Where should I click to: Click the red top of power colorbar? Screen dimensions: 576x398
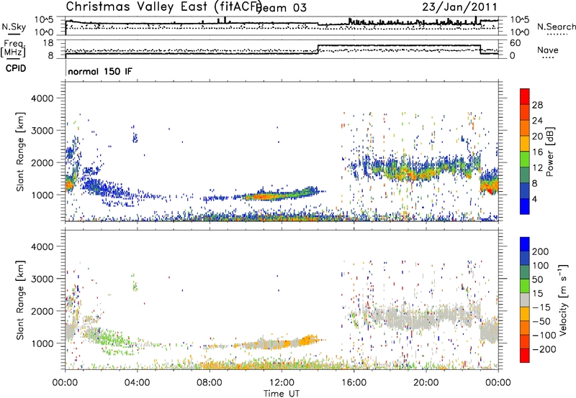click(525, 96)
